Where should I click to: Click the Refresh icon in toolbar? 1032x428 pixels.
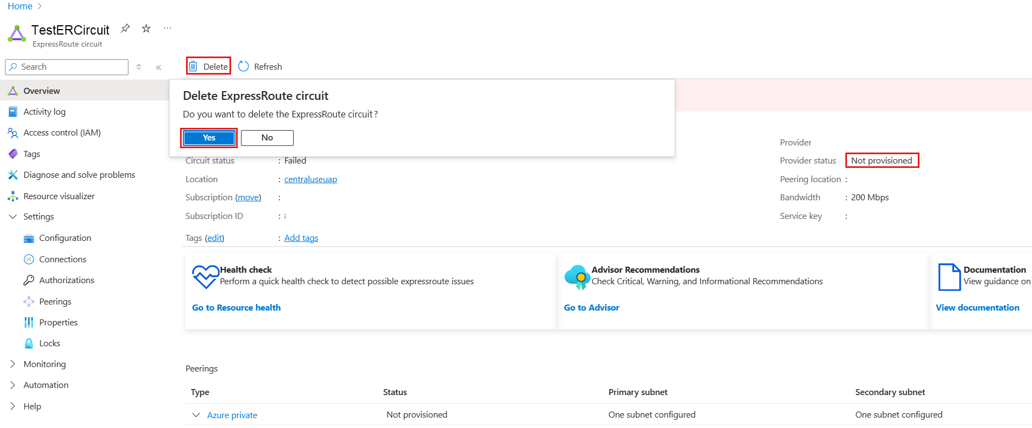(244, 66)
